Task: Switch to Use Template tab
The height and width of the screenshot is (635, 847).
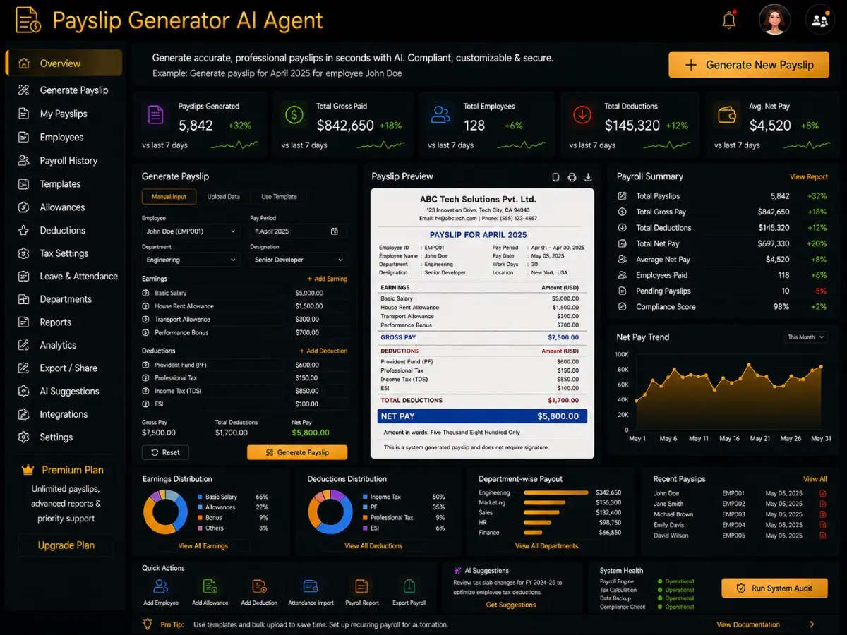Action: [x=279, y=197]
